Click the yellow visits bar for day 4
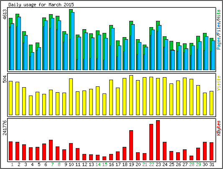This screenshot has height=169, width=223. pyautogui.click(x=31, y=105)
